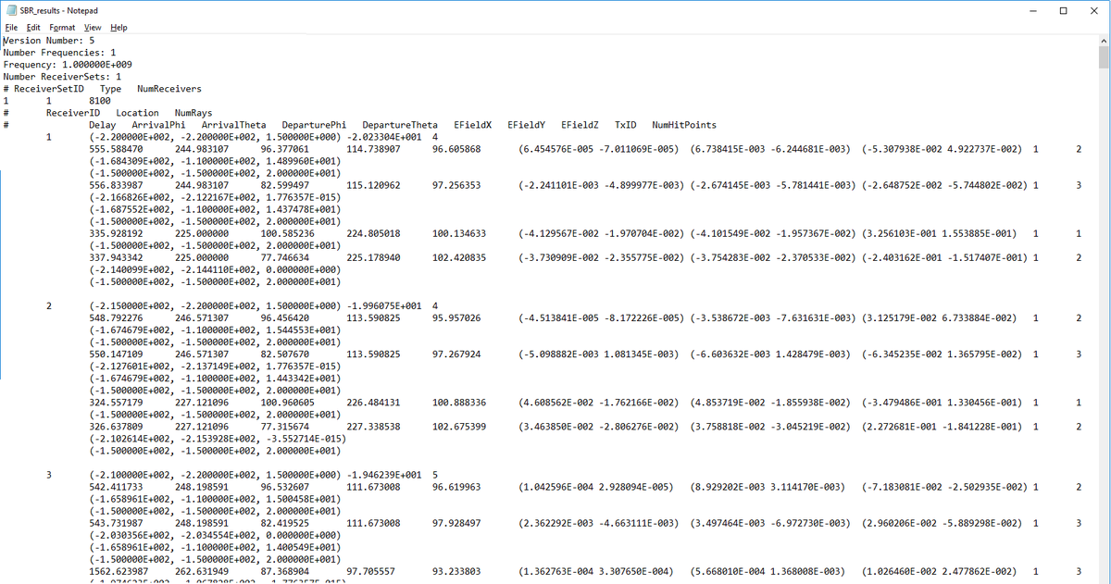
Task: Open the File menu
Action: coord(10,27)
